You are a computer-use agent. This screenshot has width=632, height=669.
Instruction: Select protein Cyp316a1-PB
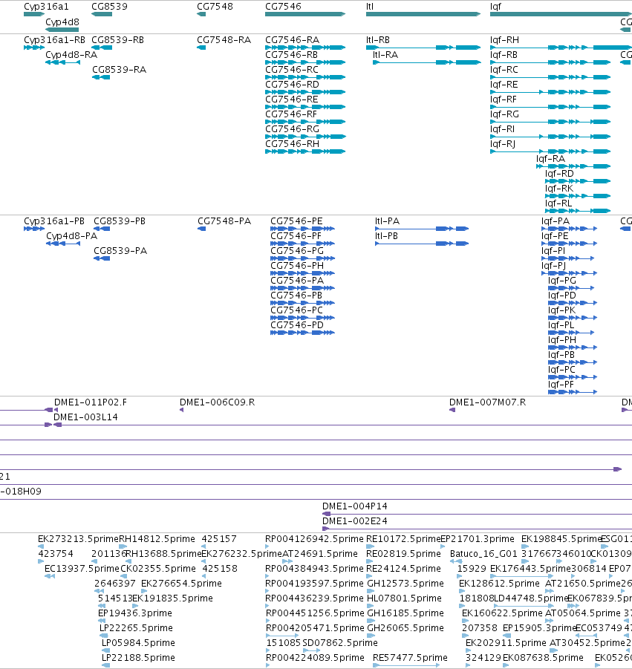point(54,221)
